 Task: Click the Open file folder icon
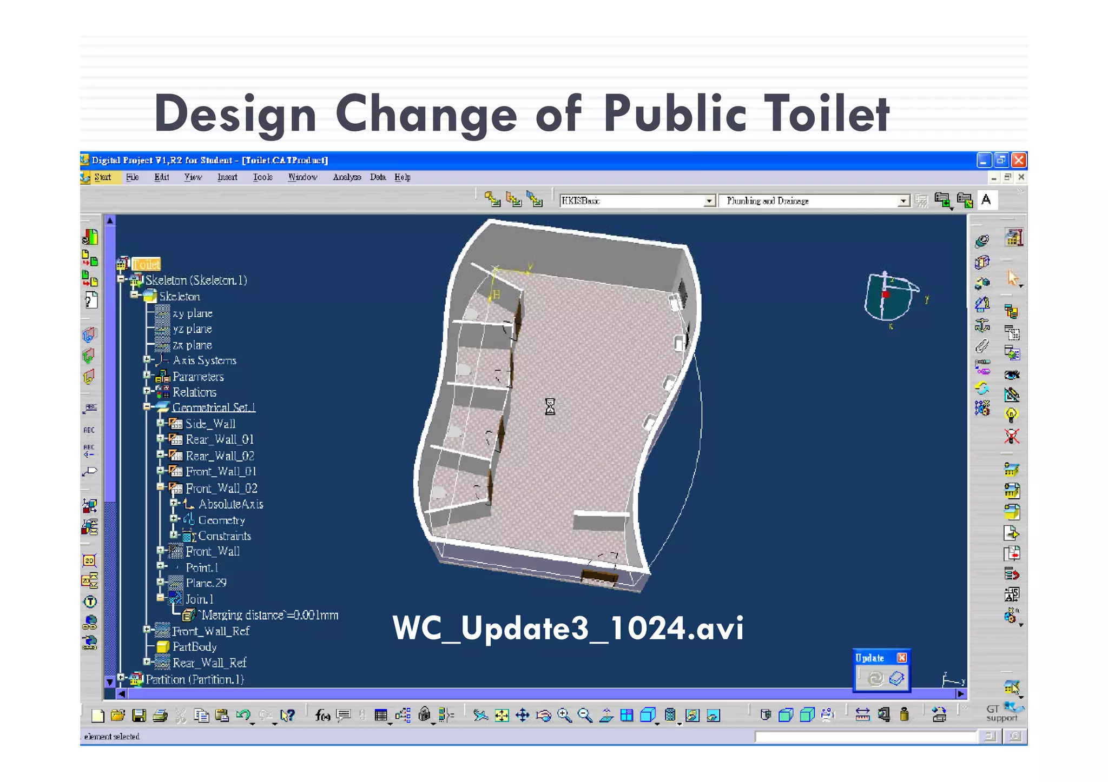(x=118, y=716)
